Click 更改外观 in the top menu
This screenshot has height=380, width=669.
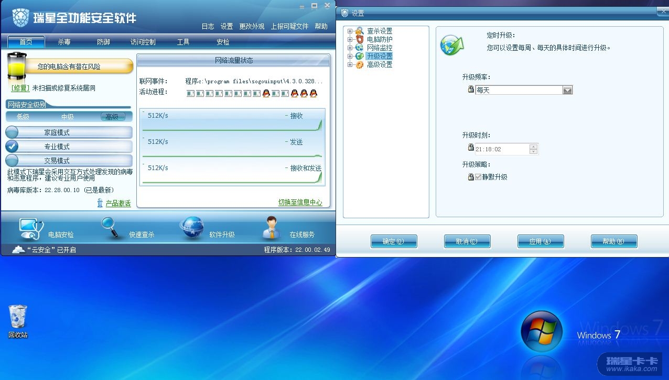pyautogui.click(x=252, y=26)
